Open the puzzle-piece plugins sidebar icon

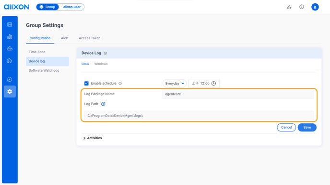click(10, 61)
